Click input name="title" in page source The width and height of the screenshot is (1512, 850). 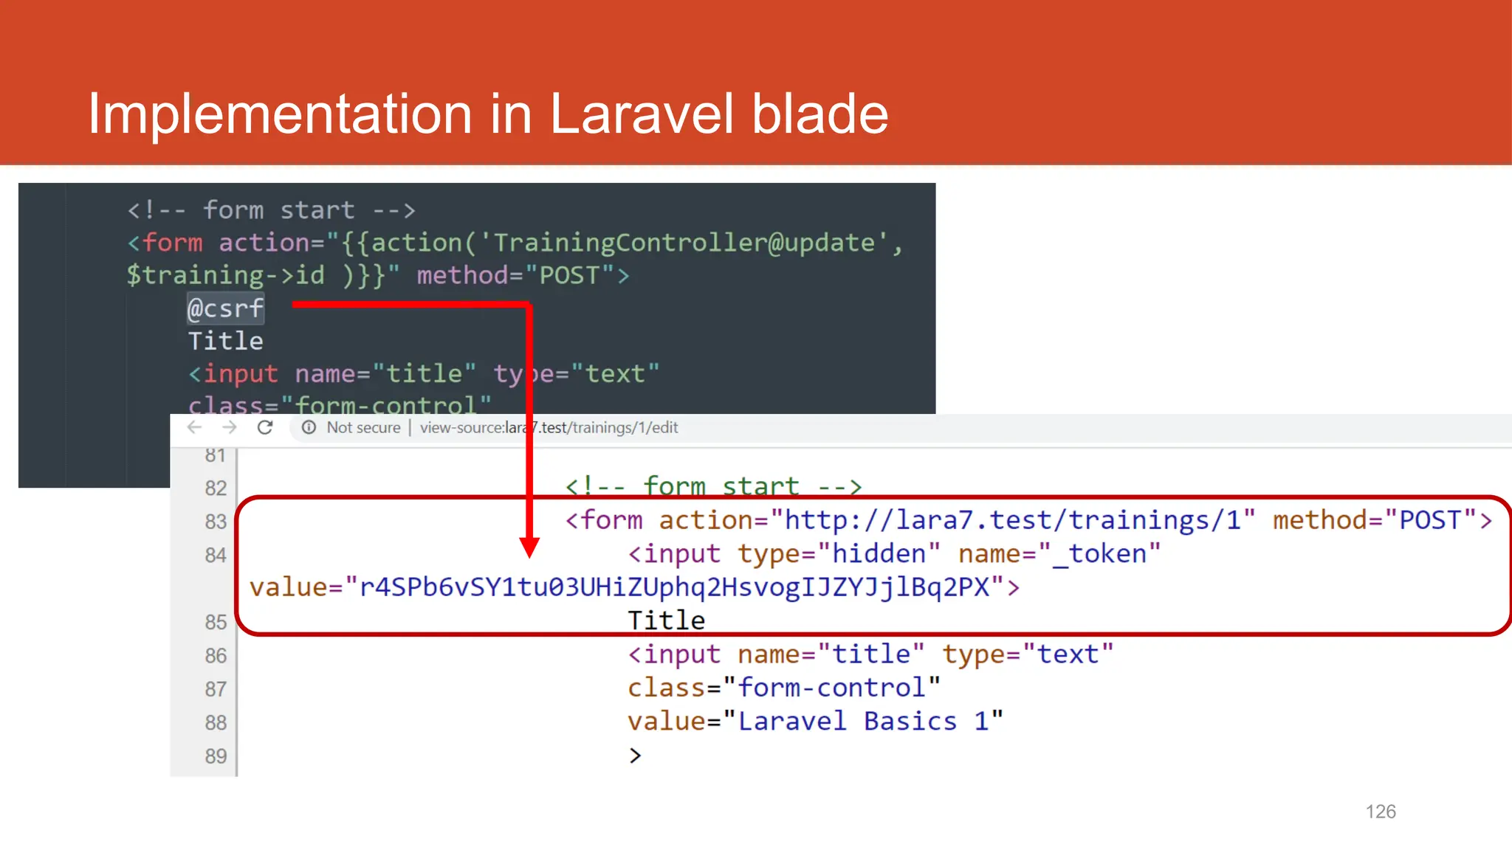point(870,654)
